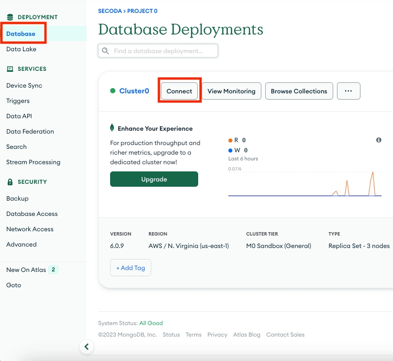Click the Deployment database stack icon
The height and width of the screenshot is (361, 393).
pos(10,17)
